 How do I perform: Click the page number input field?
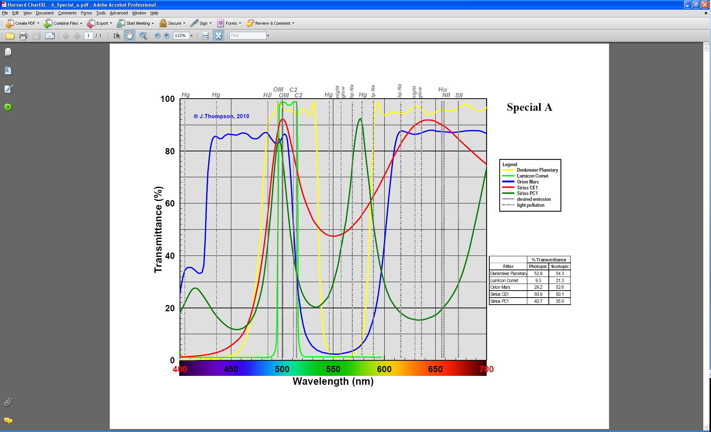[x=88, y=36]
